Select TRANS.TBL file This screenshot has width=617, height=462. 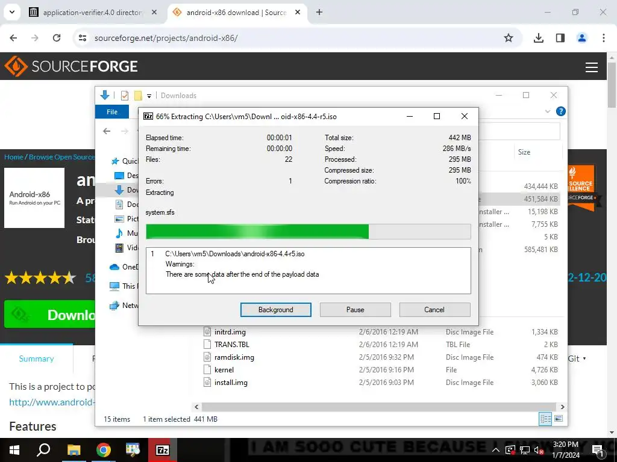pyautogui.click(x=232, y=345)
